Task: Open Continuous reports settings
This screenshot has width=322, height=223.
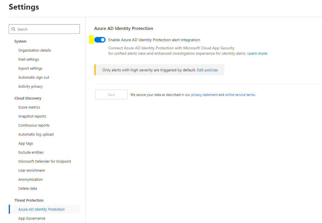Action: coord(34,125)
